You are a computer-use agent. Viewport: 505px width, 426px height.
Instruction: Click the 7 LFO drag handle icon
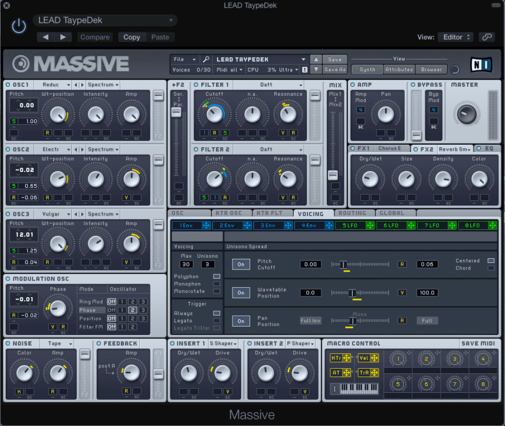pos(452,226)
